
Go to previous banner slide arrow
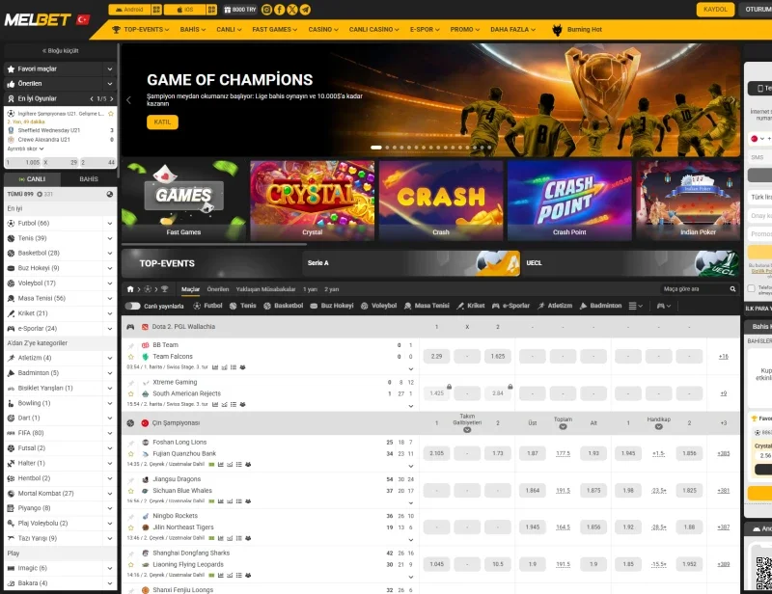pos(128,100)
